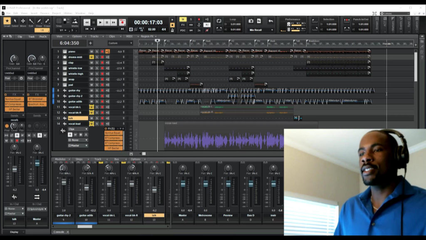This screenshot has width=426, height=240.
Task: Unmute the drums-midi track
Action: coord(92,57)
